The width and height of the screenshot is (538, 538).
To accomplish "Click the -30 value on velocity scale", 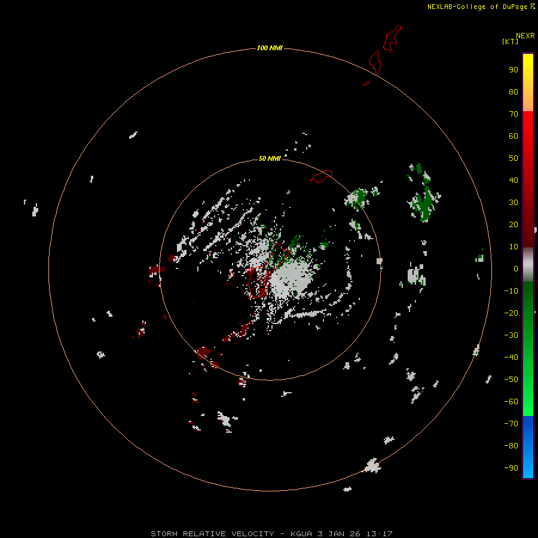I will point(511,335).
